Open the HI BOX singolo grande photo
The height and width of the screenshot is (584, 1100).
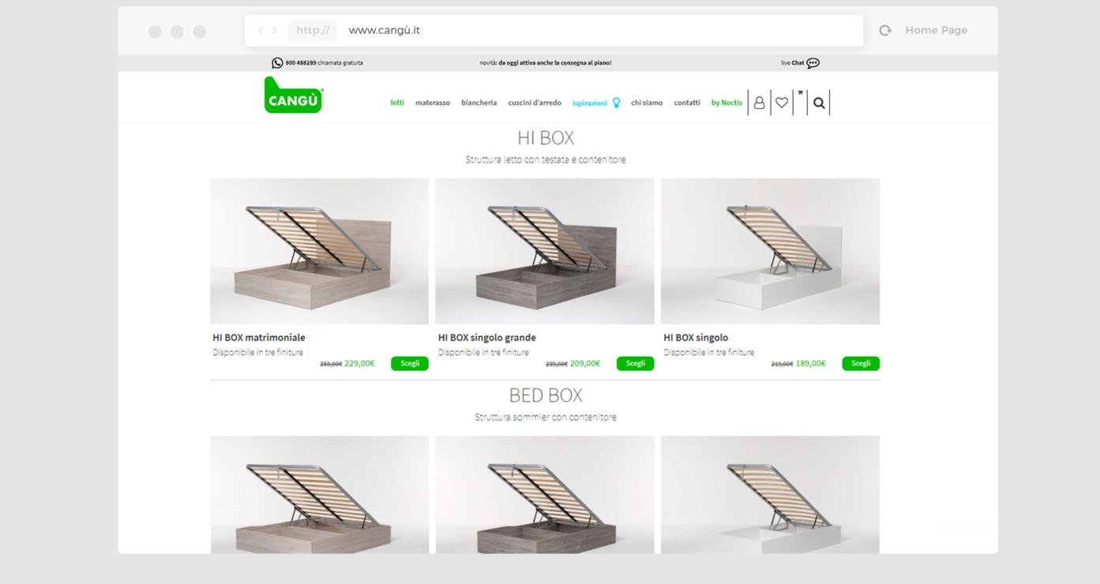[545, 251]
